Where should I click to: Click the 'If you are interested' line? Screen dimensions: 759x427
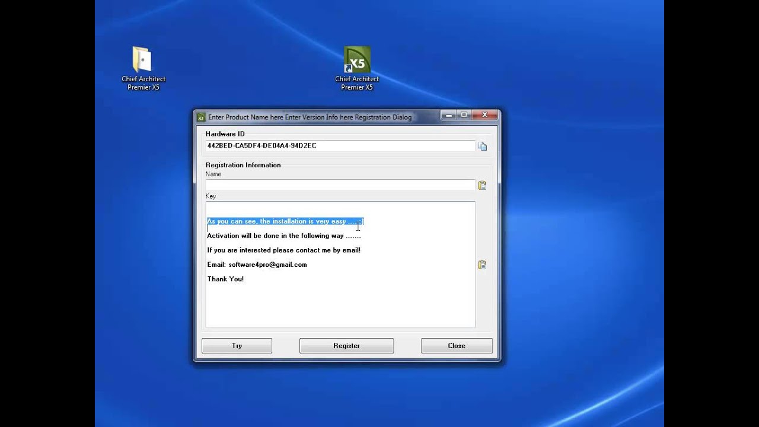click(284, 250)
